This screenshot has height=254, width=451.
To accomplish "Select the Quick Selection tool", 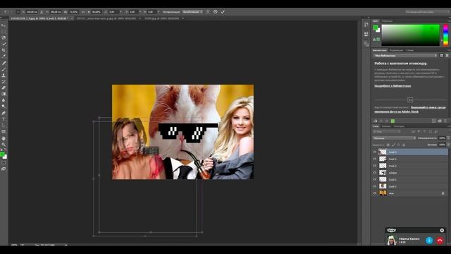I will 4,44.
